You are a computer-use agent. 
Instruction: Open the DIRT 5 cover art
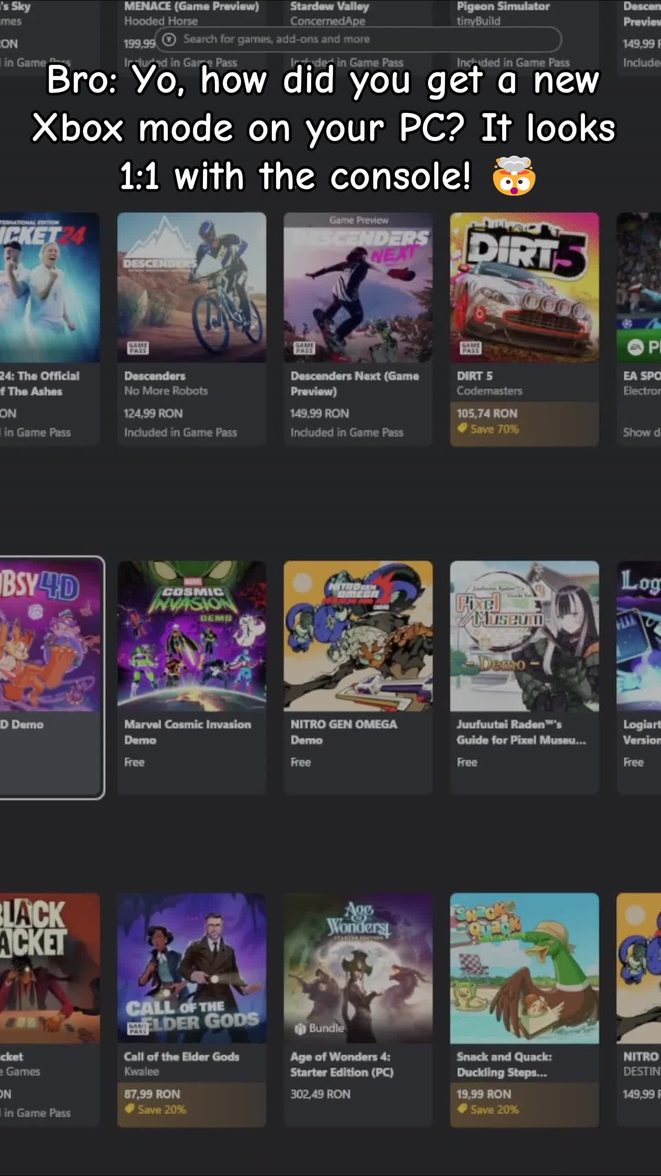525,288
